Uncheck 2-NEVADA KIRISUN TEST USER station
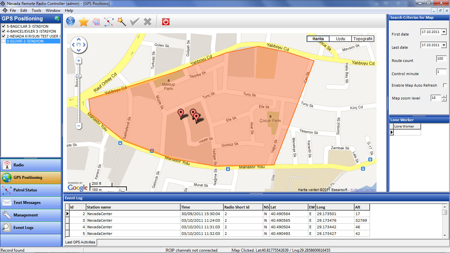Image resolution: width=450 pixels, height=253 pixels. tap(3, 36)
